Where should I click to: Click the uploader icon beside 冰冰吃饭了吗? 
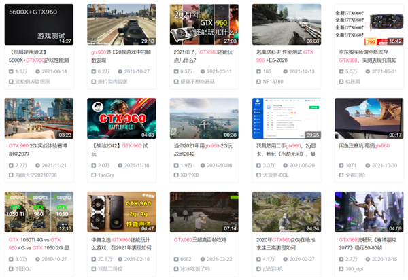[x=176, y=269]
